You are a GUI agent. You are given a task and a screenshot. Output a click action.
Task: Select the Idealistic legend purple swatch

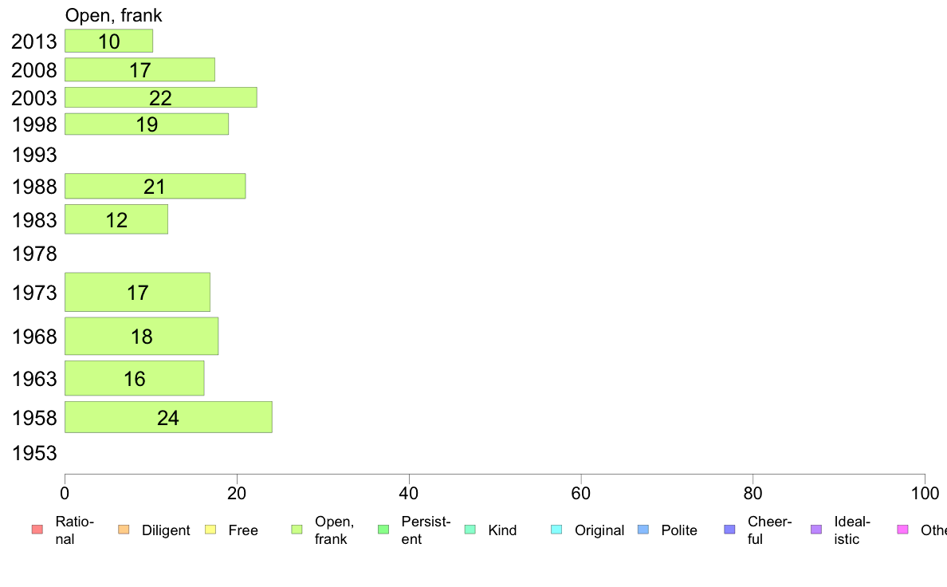coord(816,530)
